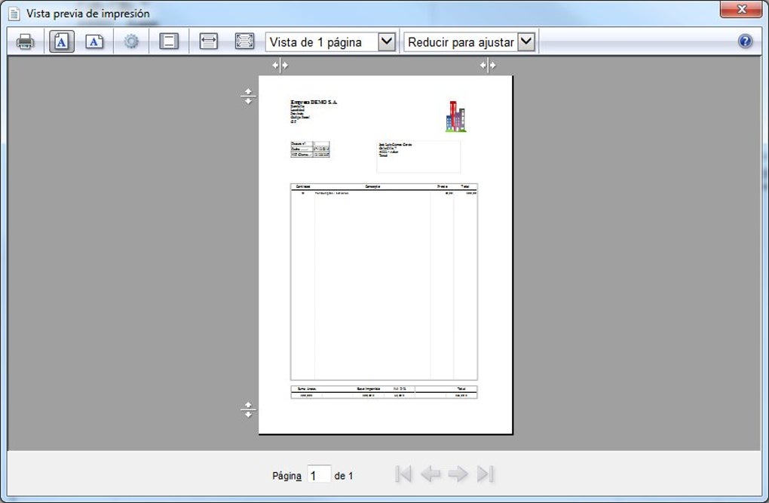The image size is (769, 503).
Task: Click the right margin adjust handle at top
Action: click(x=488, y=66)
